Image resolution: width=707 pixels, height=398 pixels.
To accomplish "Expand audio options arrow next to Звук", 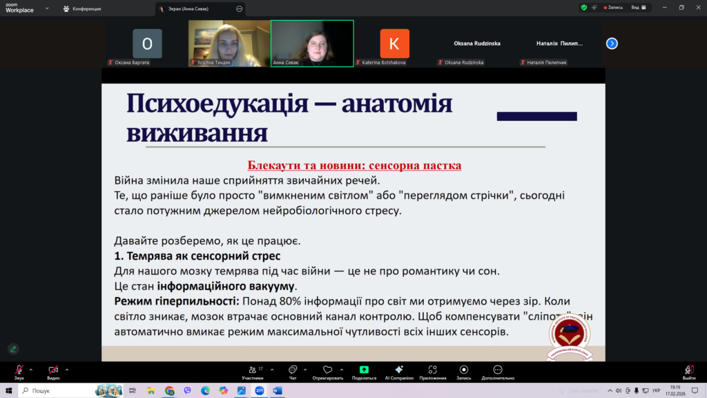I will (32, 369).
